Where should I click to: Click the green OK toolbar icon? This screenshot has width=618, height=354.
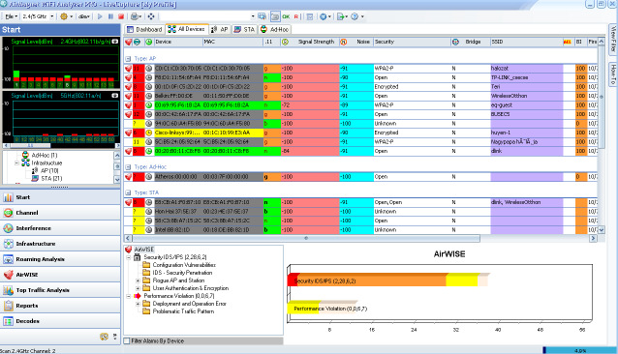[286, 16]
